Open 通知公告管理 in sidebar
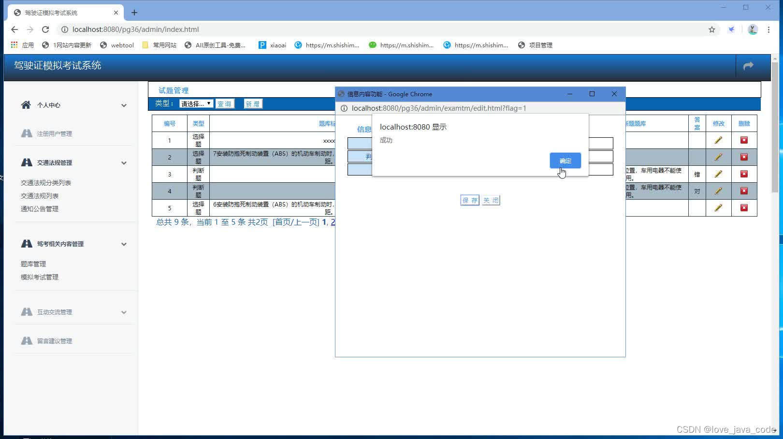This screenshot has height=439, width=783. pyautogui.click(x=40, y=209)
